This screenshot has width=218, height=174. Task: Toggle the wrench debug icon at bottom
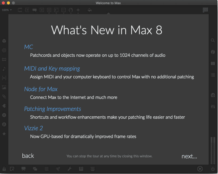click(x=69, y=169)
